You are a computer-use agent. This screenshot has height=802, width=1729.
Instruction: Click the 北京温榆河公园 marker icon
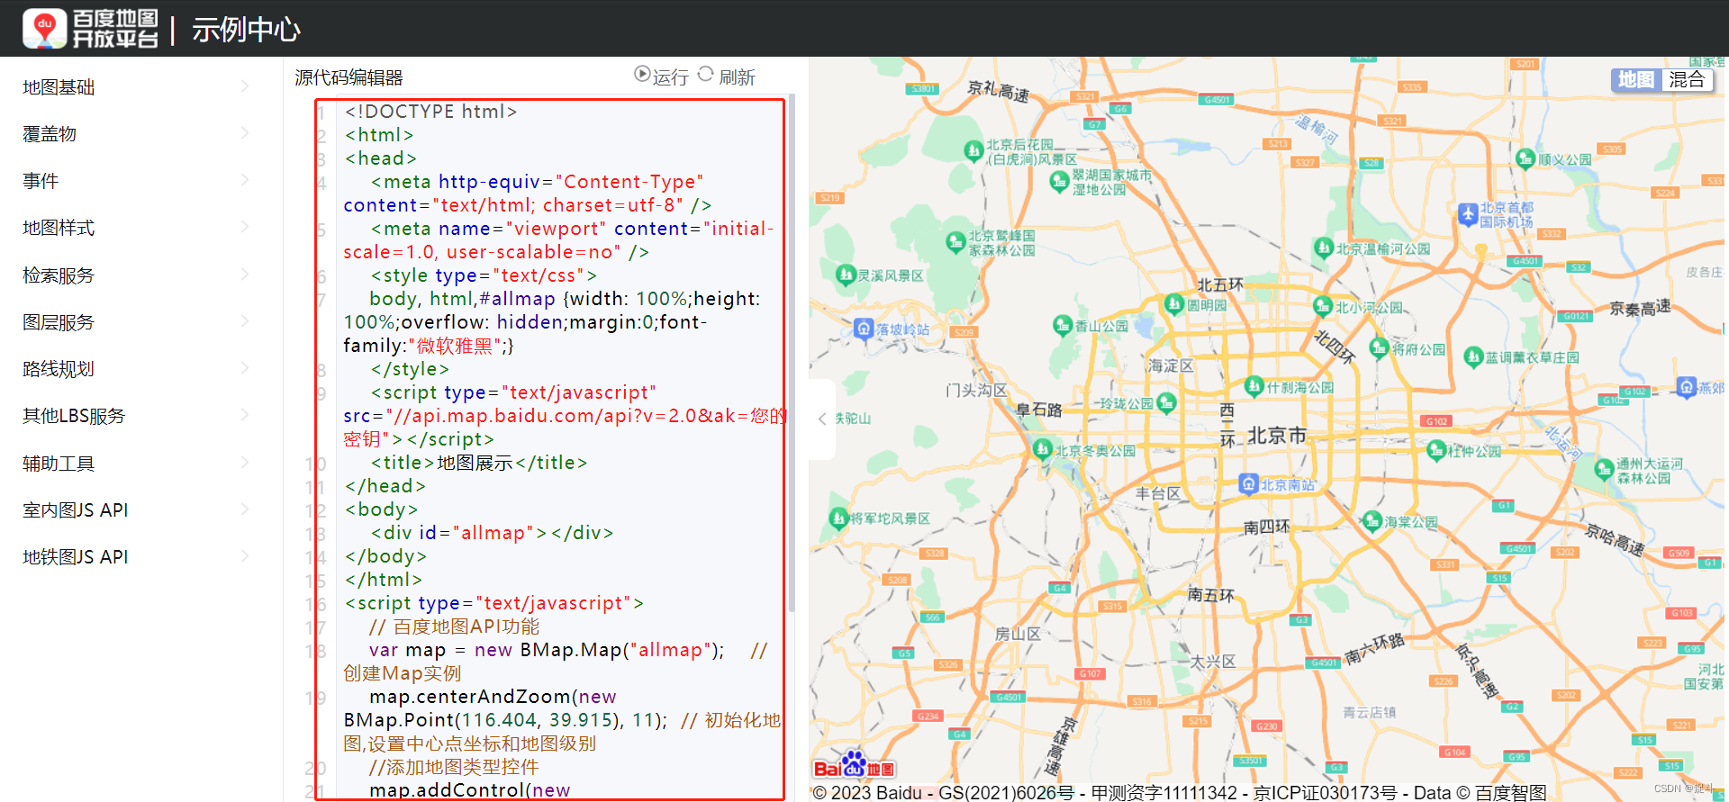tap(1323, 248)
